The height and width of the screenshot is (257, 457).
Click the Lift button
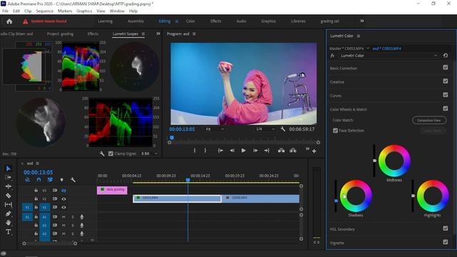tap(281, 151)
